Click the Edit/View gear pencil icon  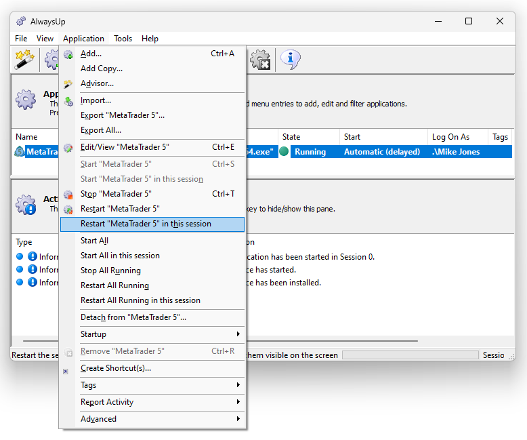click(68, 147)
